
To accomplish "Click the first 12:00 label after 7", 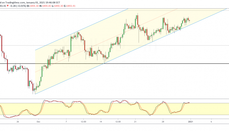I will coord(83,122).
